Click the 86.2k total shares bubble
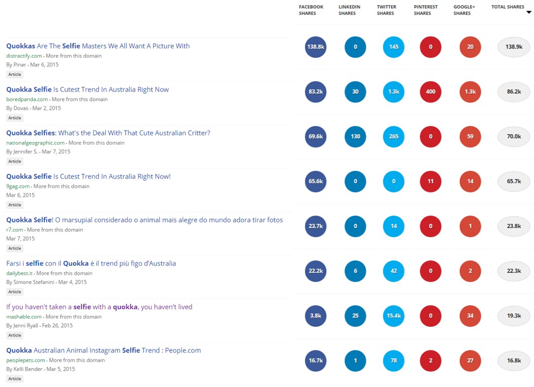The width and height of the screenshot is (534, 387). [x=514, y=92]
